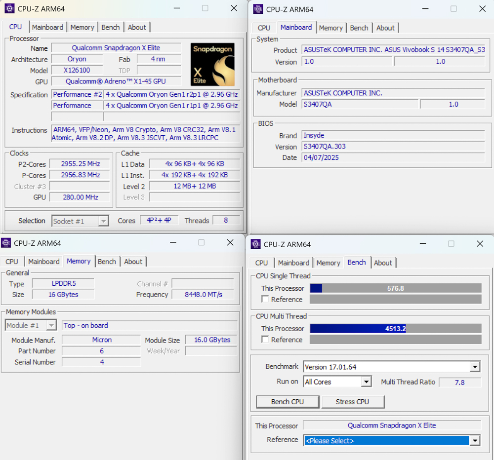494x460 pixels.
Task: Click the This Processor name in the Bench tab window
Action: tap(392, 425)
